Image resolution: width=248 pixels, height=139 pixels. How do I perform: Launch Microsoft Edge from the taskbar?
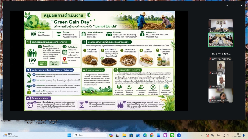[x=145, y=135]
